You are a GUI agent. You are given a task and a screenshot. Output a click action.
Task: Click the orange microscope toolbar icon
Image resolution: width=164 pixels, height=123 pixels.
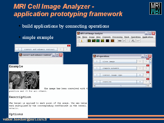coord(82,41)
